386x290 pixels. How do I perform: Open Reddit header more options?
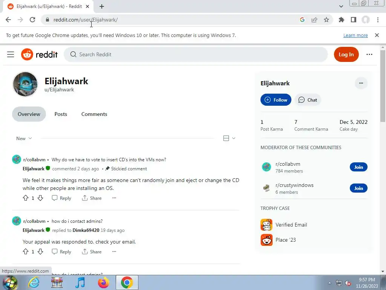pos(369,54)
